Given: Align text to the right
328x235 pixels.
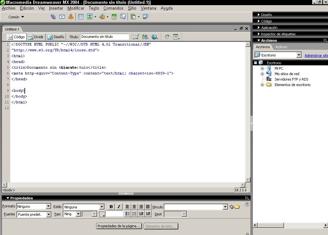Looking at the screenshot, I should coord(141,207).
